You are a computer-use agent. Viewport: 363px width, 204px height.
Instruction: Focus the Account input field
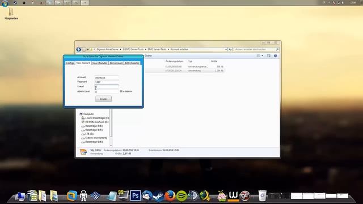click(x=107, y=78)
